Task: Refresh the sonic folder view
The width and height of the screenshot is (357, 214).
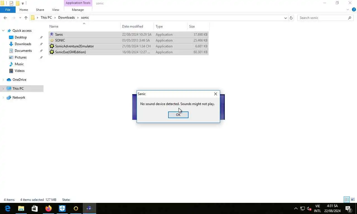Action: [291, 18]
